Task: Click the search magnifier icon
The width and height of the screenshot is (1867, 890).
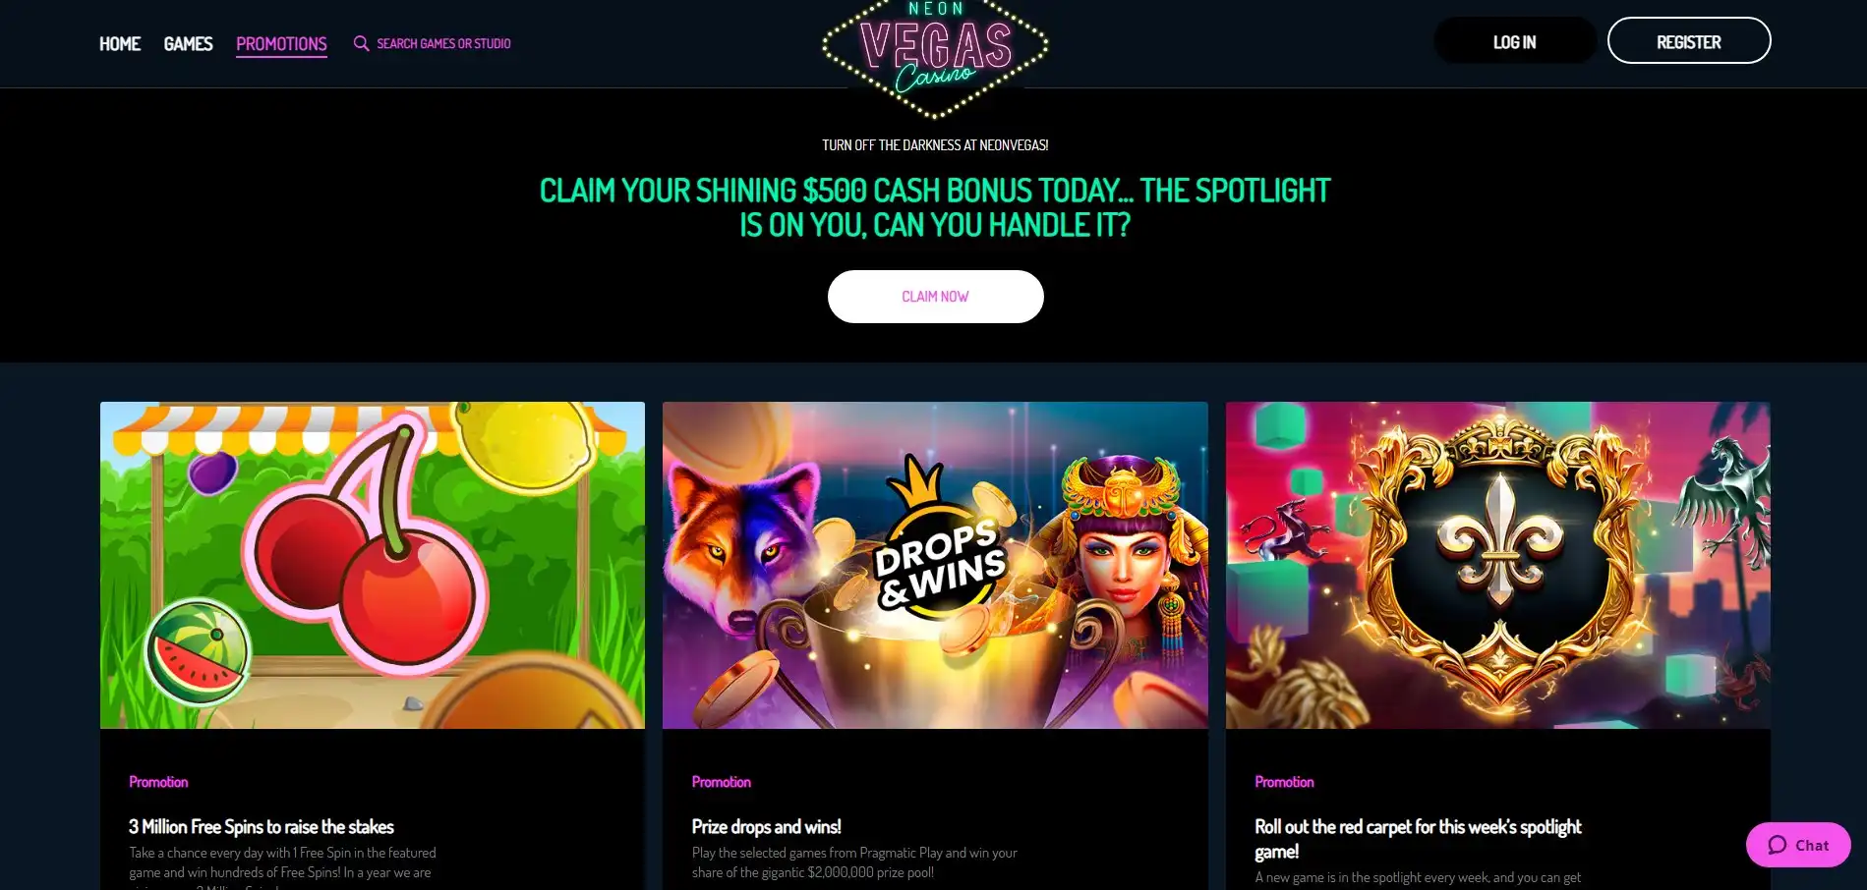Action: point(361,43)
